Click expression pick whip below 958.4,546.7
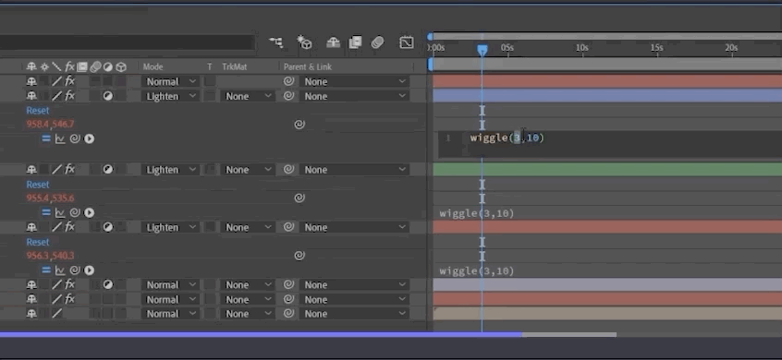 tap(75, 138)
